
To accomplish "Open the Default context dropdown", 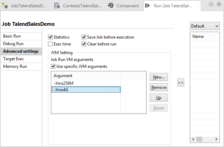I will tap(204, 26).
